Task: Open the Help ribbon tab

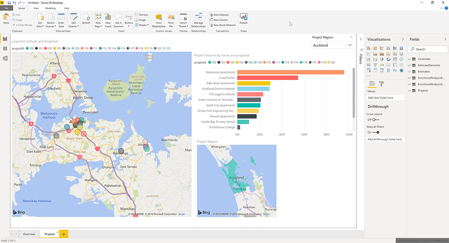Action: [x=66, y=8]
